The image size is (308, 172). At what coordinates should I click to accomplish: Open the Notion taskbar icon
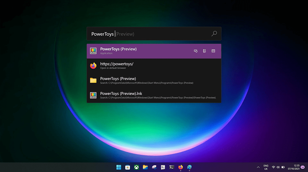coord(163,167)
